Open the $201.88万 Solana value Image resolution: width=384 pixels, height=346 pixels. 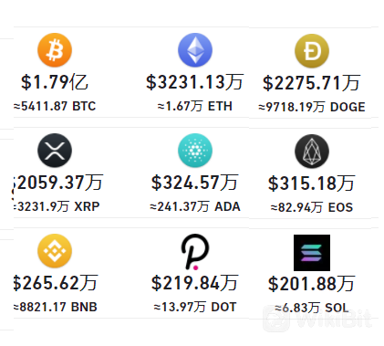pyautogui.click(x=312, y=284)
